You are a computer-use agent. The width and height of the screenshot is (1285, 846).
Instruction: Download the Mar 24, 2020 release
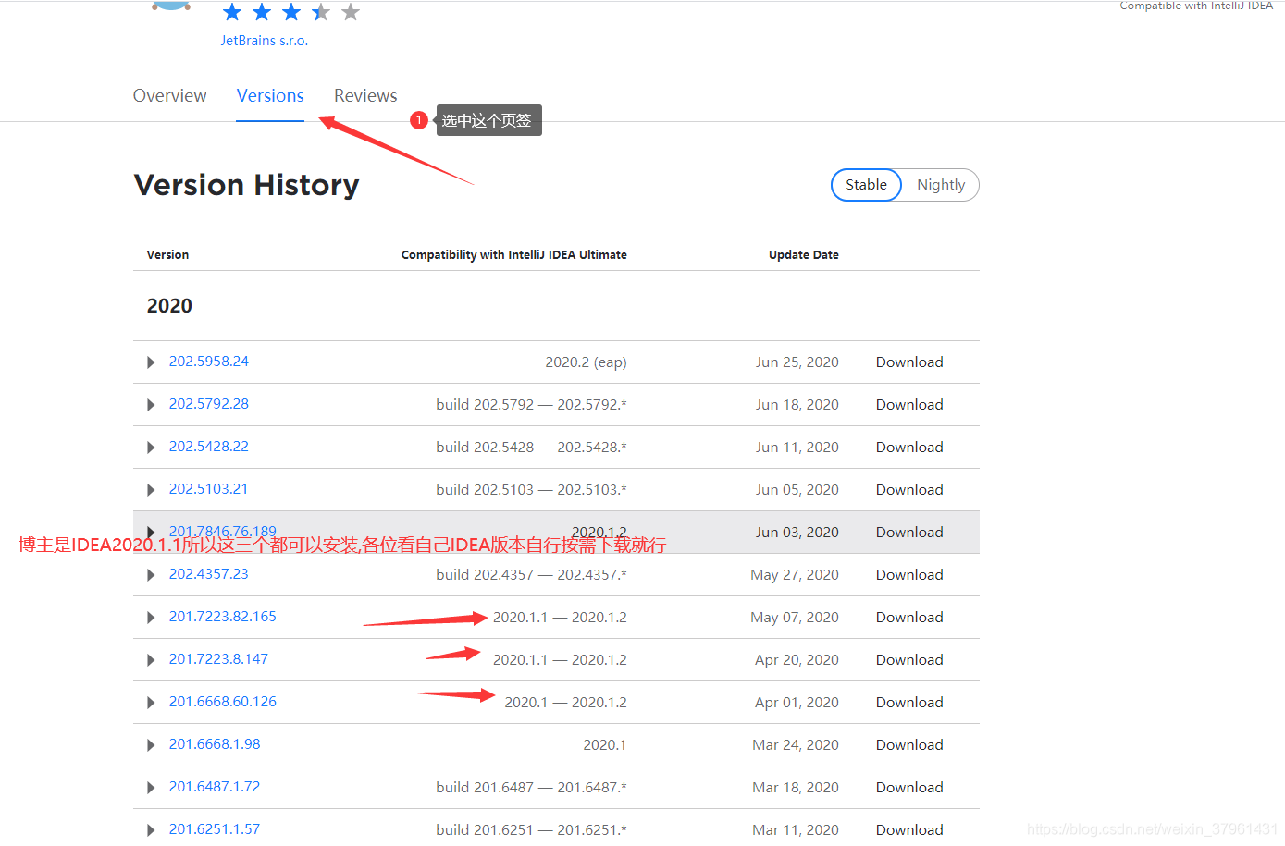[x=909, y=745]
